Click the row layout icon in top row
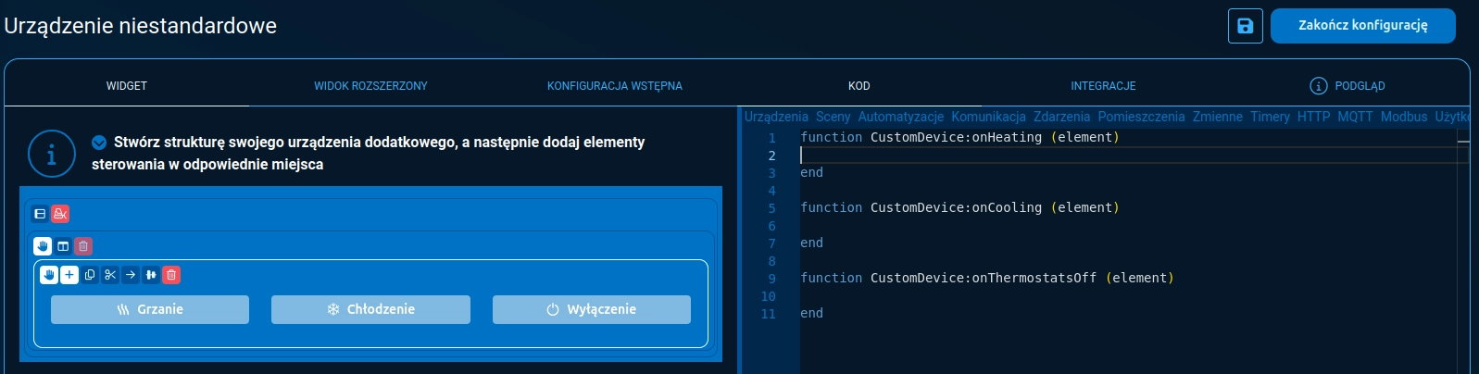 point(40,214)
